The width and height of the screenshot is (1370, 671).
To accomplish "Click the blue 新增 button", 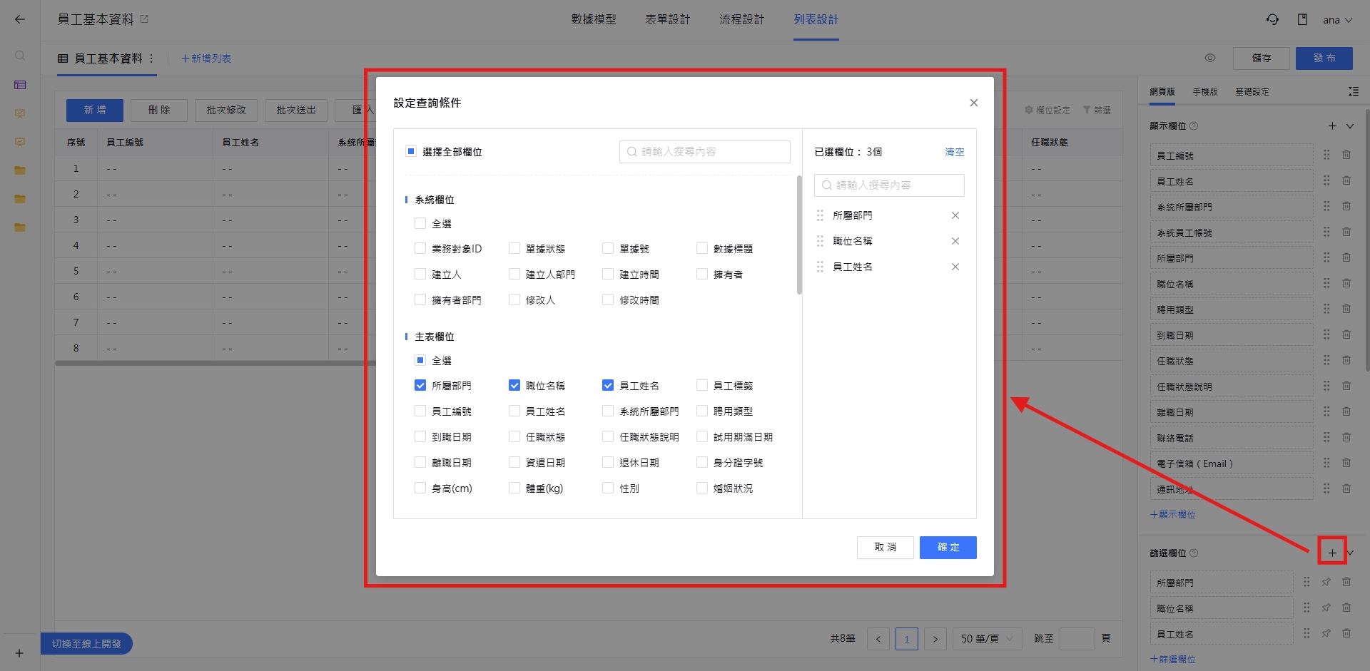I will tap(95, 110).
